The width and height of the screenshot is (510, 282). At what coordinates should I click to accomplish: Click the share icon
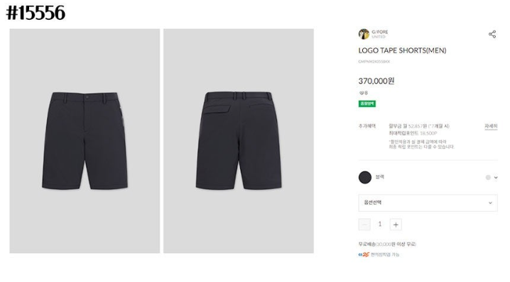(492, 35)
